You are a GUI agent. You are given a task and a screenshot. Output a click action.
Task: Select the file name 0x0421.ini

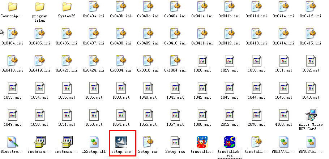tap(67, 70)
